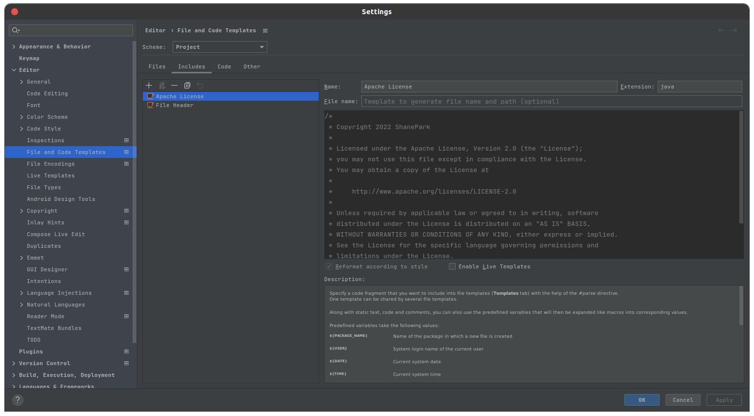The height and width of the screenshot is (416, 754).
Task: Click the search magnifier icon
Action: point(16,30)
